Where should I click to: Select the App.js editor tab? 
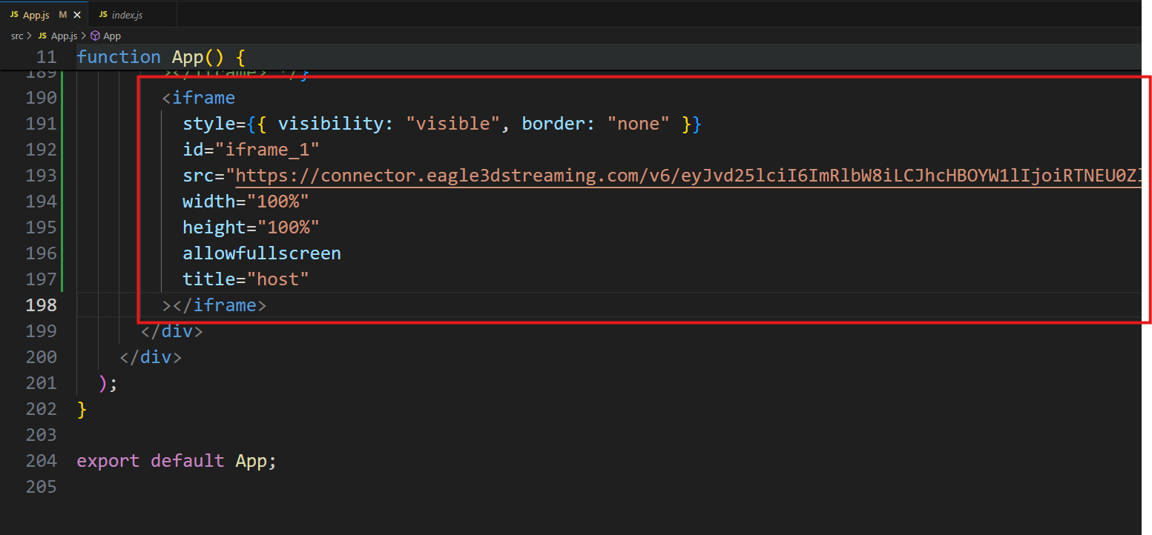(x=36, y=15)
